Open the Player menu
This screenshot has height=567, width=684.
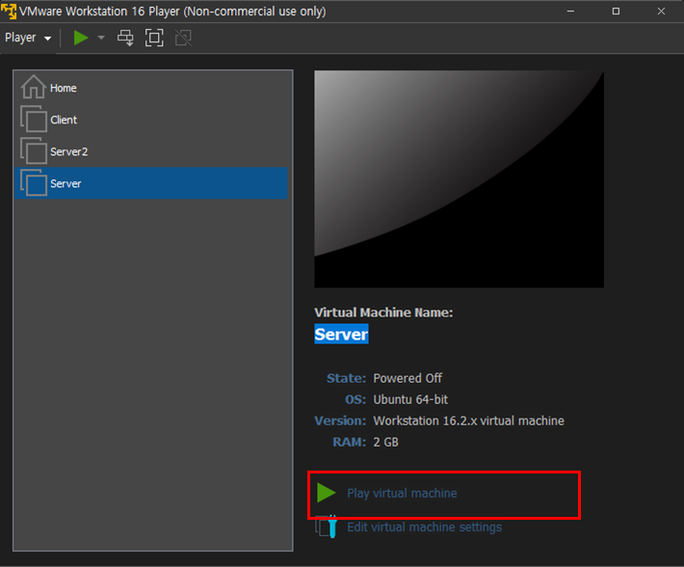click(x=28, y=38)
